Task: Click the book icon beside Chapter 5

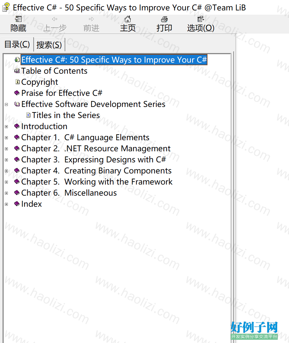Action: pos(17,182)
